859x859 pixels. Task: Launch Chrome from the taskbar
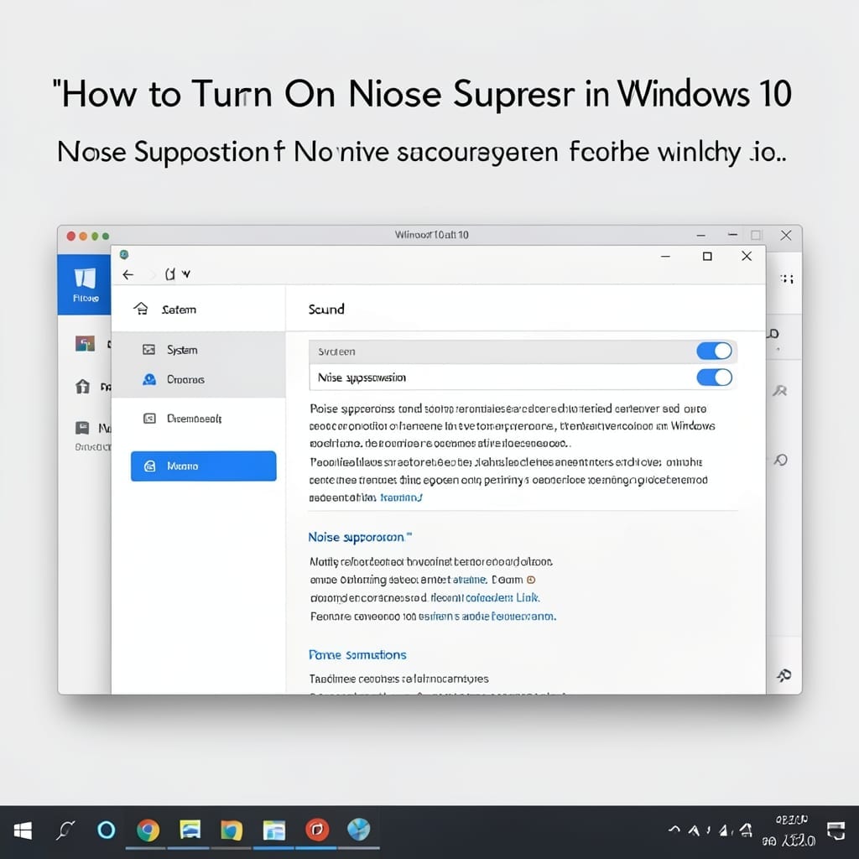[x=148, y=830]
